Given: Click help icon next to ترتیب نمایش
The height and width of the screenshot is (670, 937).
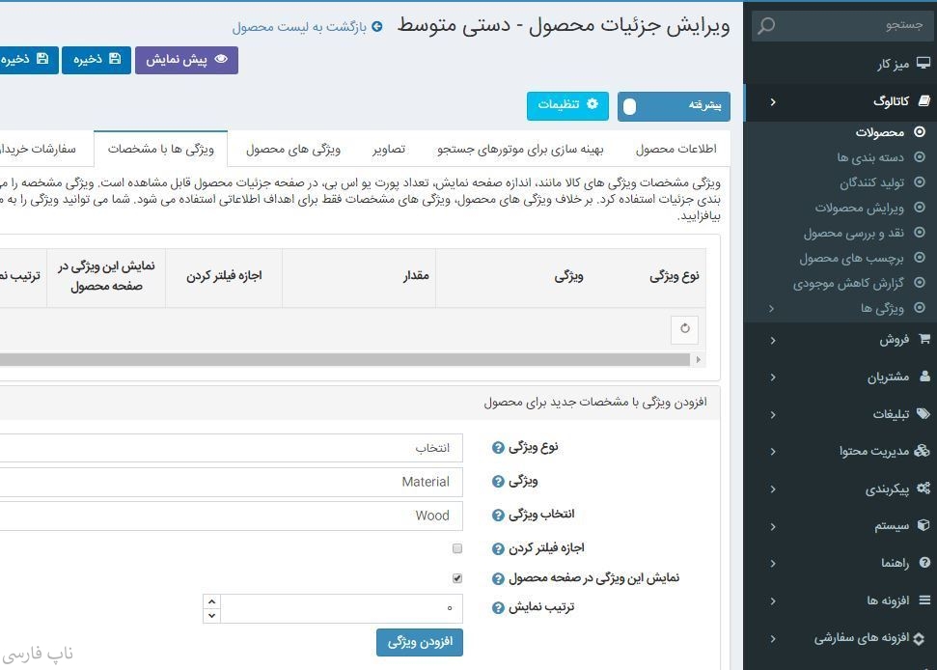Looking at the screenshot, I should (498, 608).
